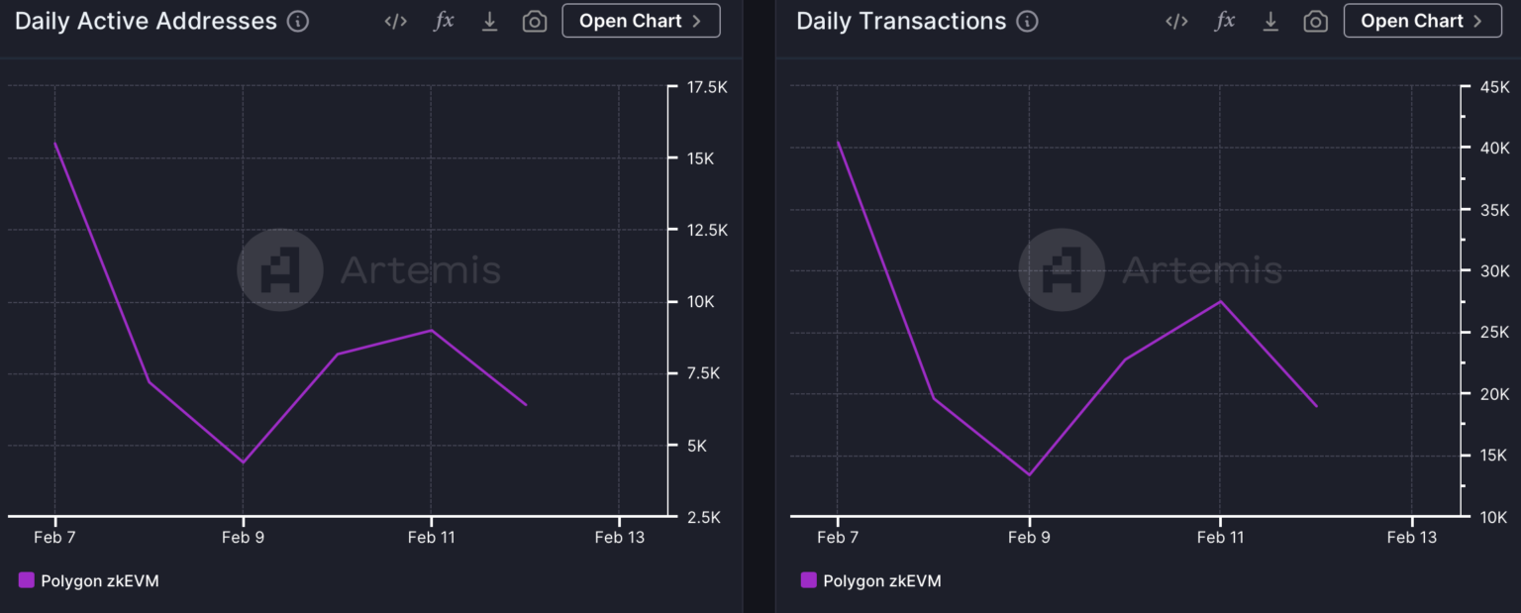Open Chart for Daily Active Addresses
The width and height of the screenshot is (1521, 613).
(641, 21)
